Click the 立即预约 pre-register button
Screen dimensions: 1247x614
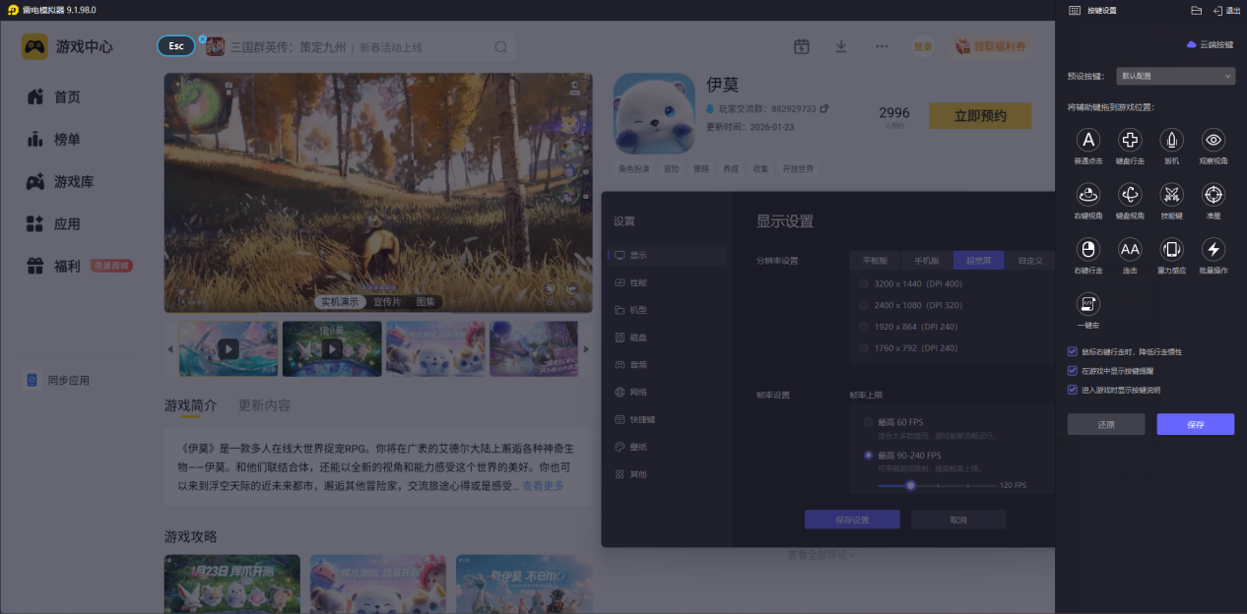point(980,116)
